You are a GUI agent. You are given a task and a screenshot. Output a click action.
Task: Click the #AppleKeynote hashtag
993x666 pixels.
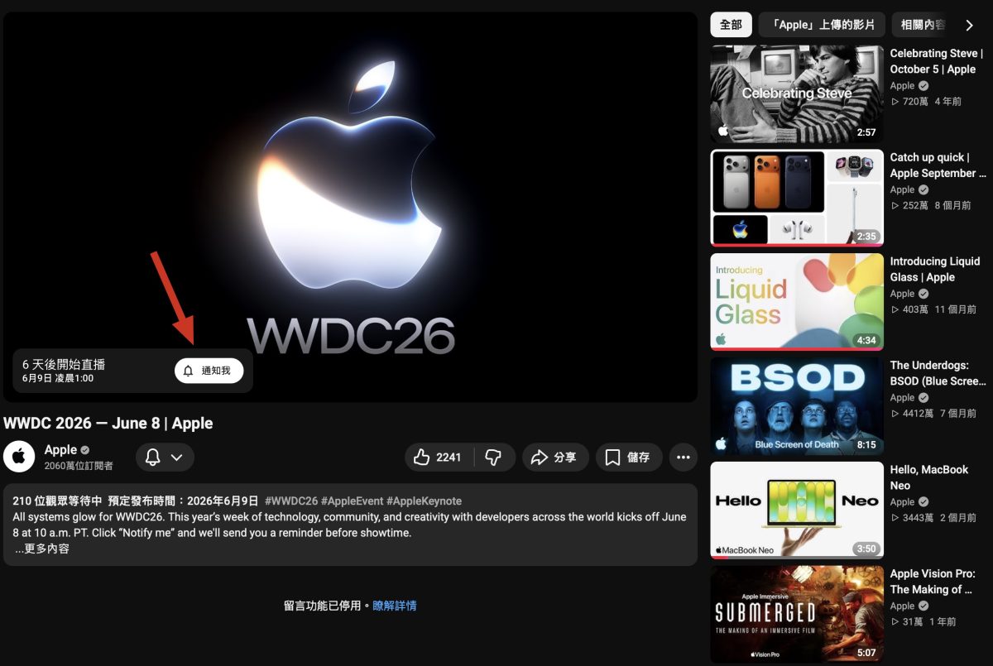click(424, 501)
